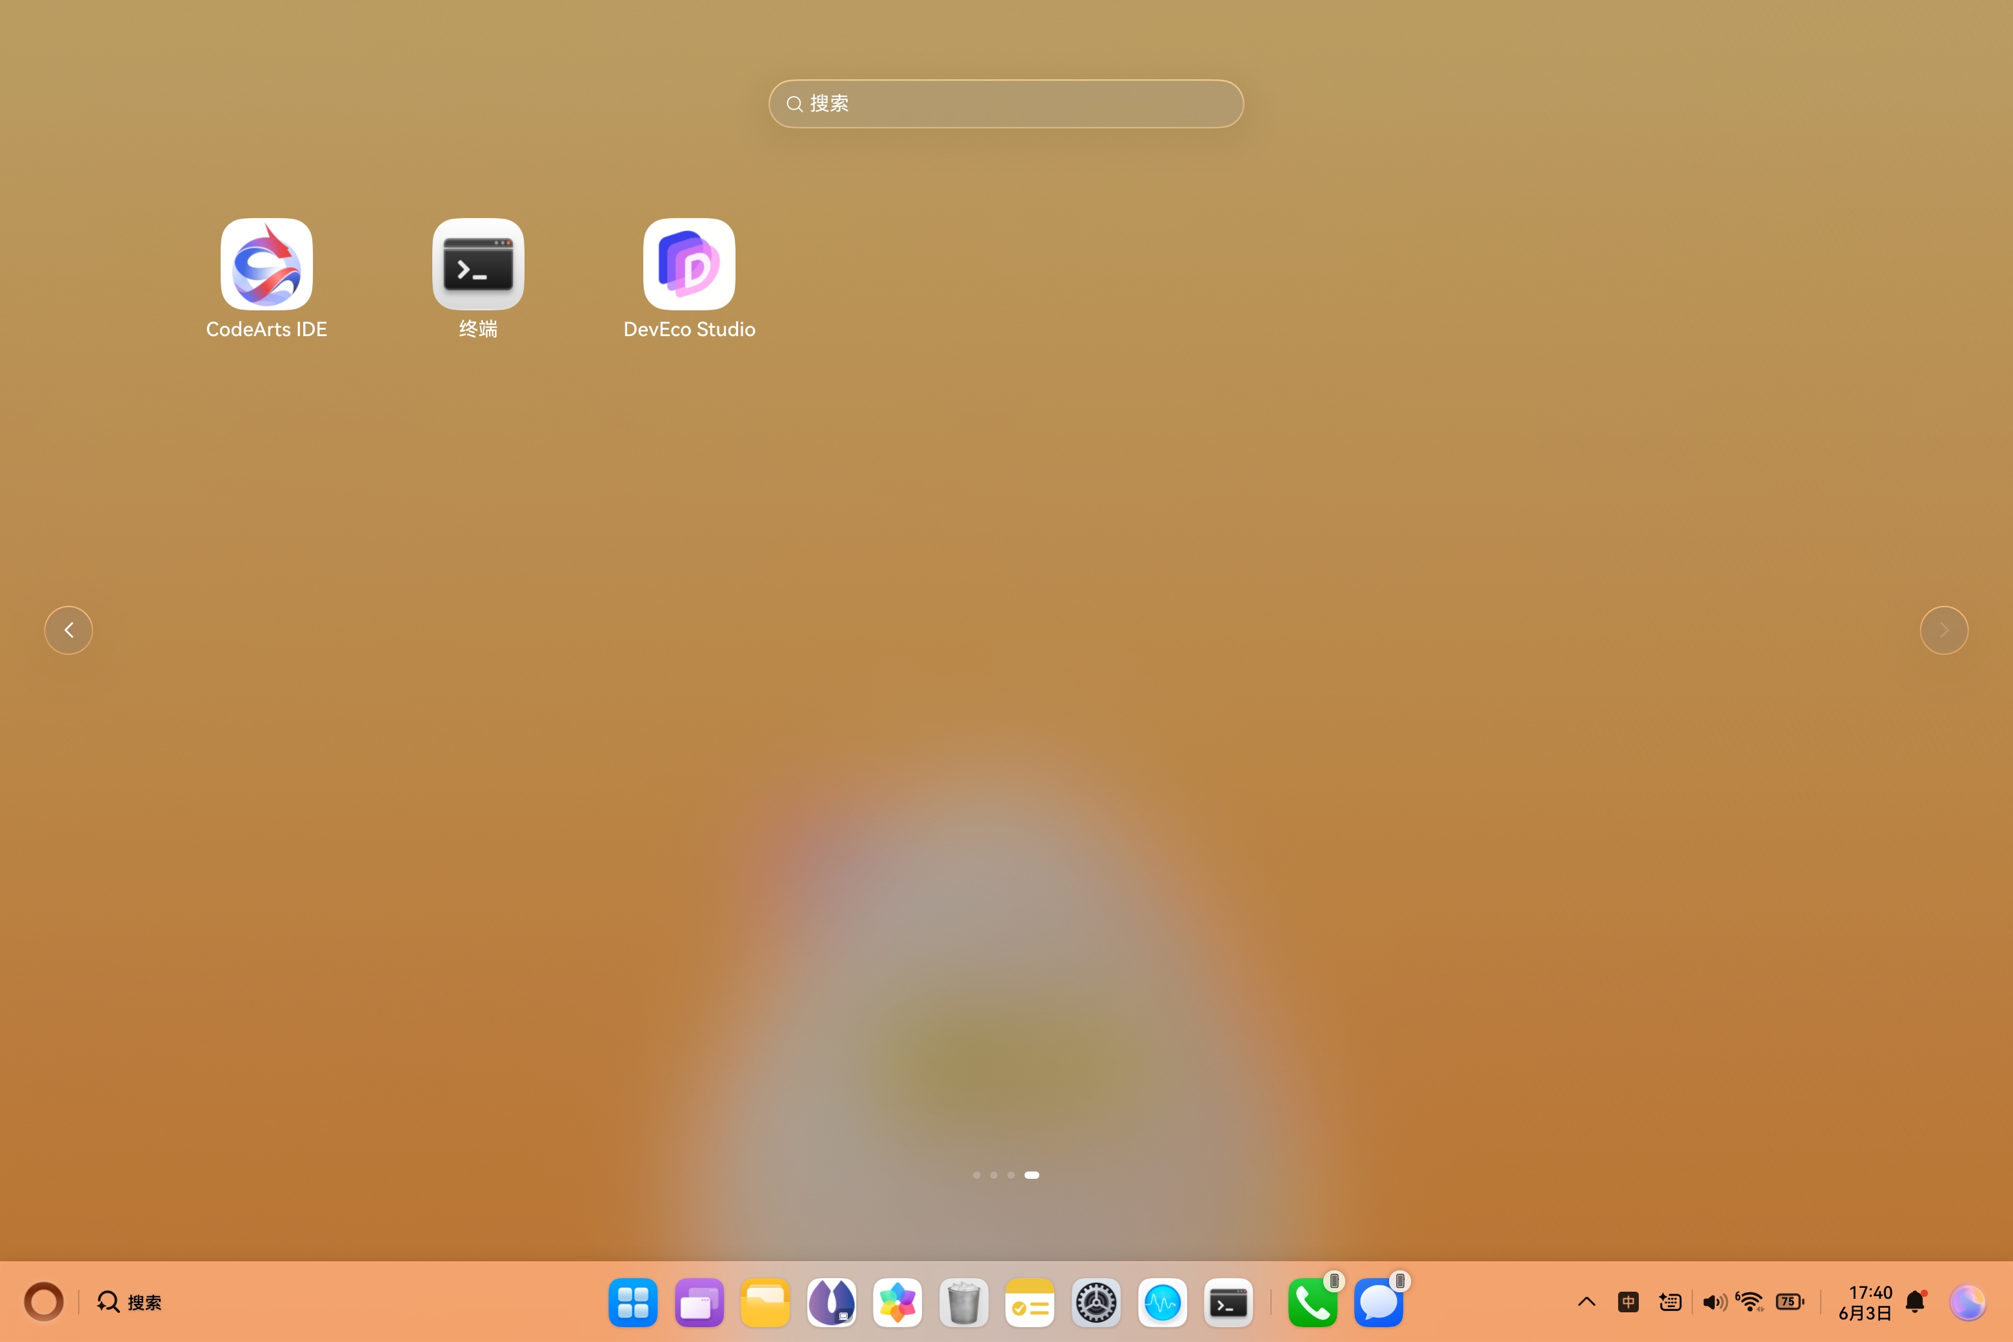Open the clock showing 17:40 6月3日

[x=1866, y=1302]
